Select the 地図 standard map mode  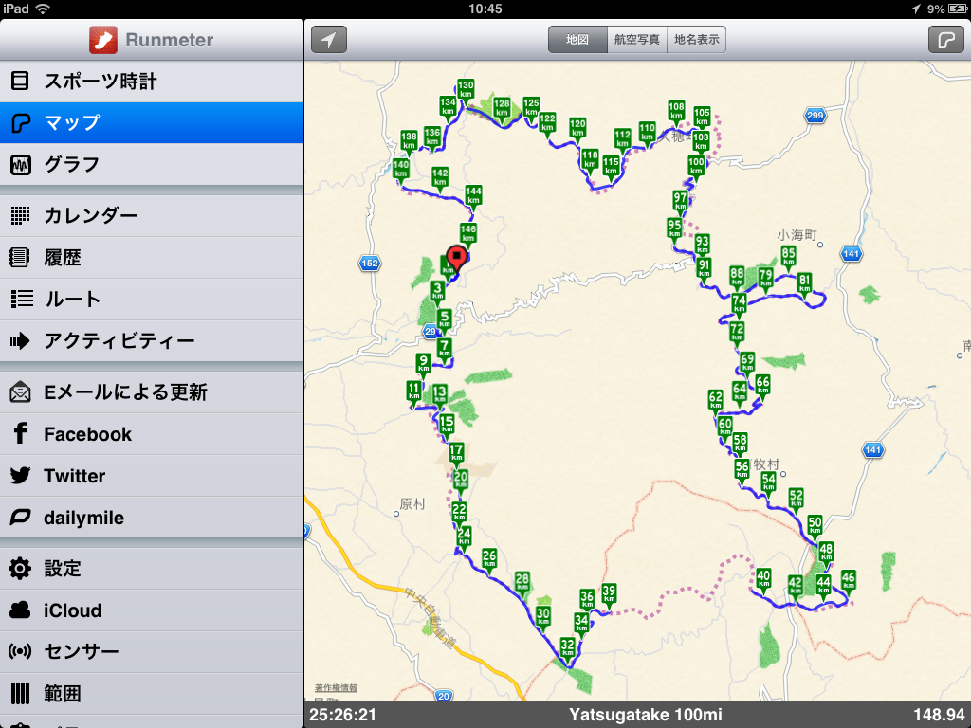(x=577, y=40)
